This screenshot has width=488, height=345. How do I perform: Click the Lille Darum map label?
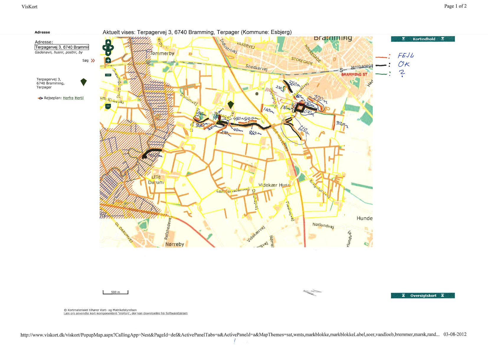(x=156, y=180)
